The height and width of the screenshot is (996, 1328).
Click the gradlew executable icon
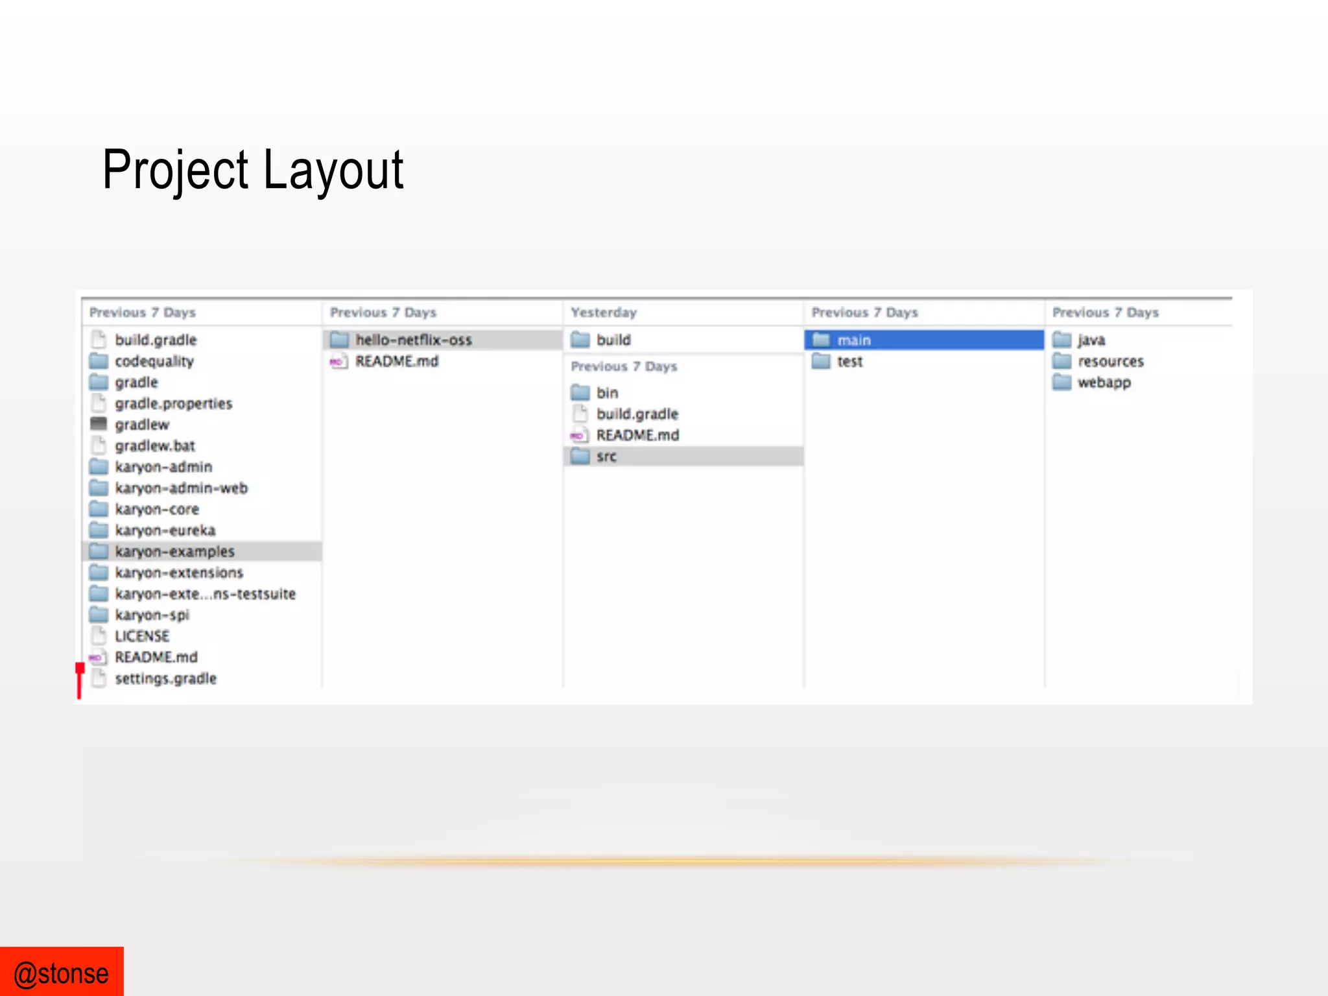tap(99, 424)
